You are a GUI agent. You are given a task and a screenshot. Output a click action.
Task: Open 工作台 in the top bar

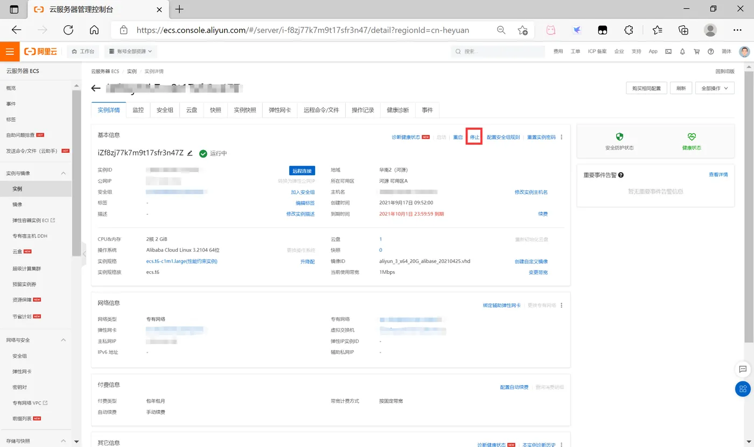(83, 52)
